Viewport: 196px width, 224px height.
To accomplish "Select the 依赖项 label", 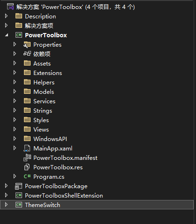I will tap(42, 54).
